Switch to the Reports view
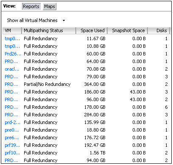Image resolution: width=173 pixels, height=165 pixels. pyautogui.click(x=31, y=6)
